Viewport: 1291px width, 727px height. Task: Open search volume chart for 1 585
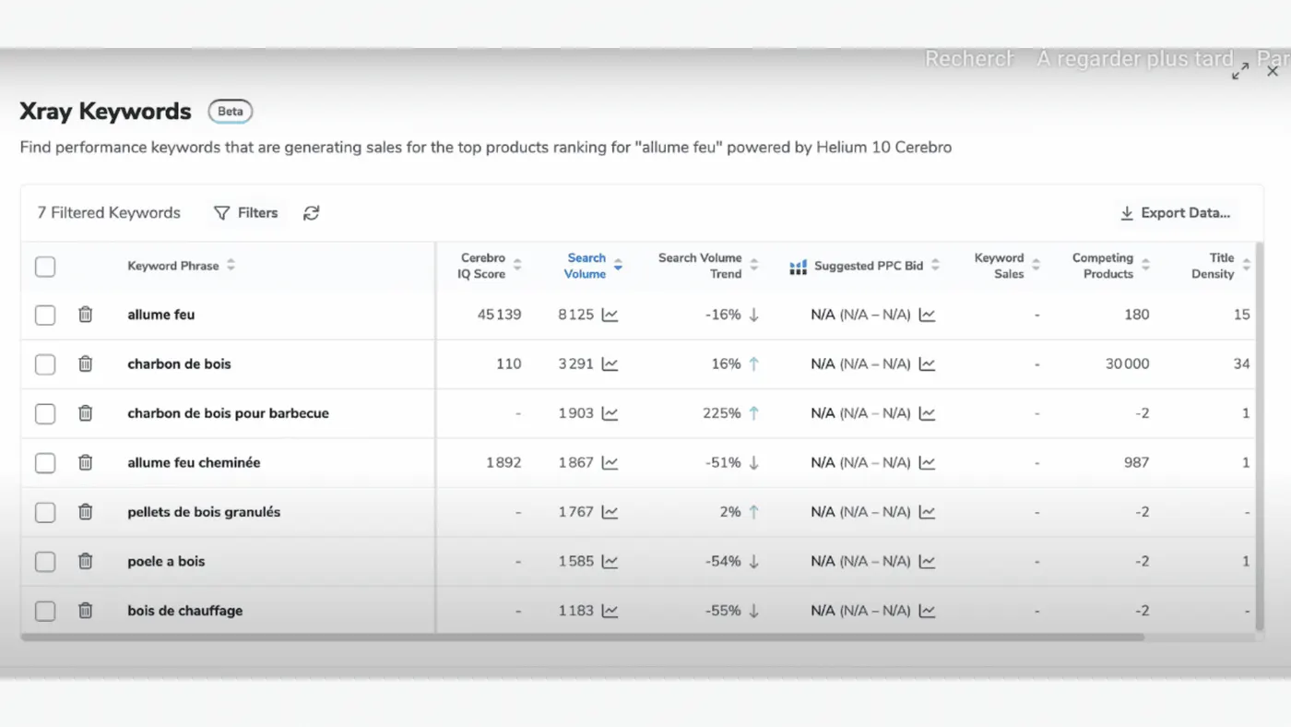[x=610, y=561]
